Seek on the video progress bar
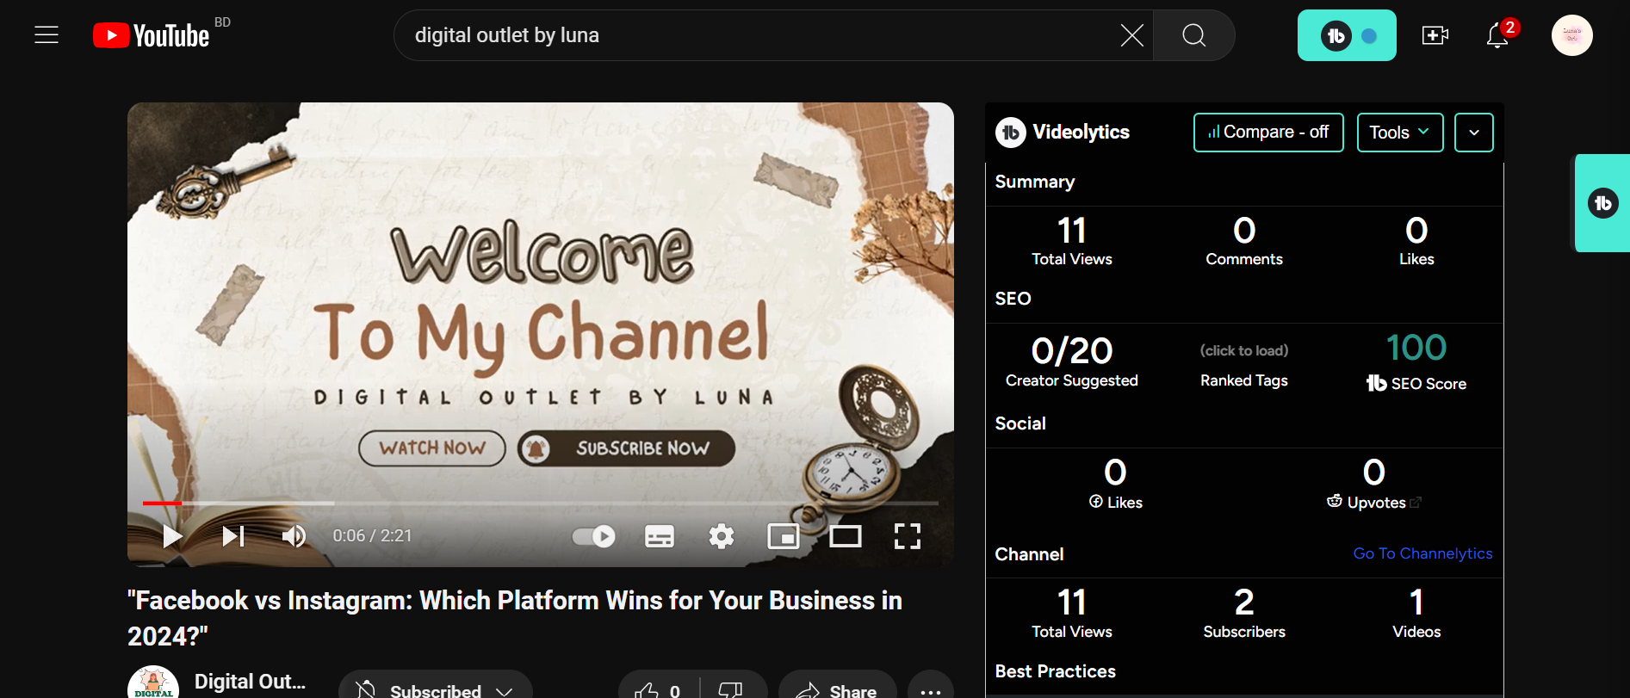Viewport: 1630px width, 698px height. point(541,503)
